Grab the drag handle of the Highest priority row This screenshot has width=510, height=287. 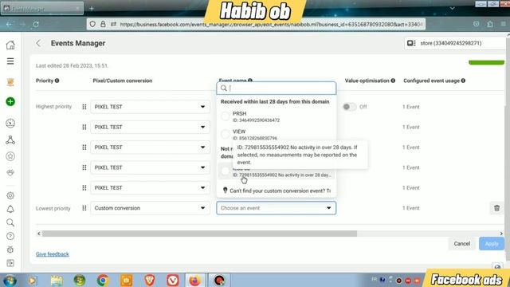click(84, 107)
